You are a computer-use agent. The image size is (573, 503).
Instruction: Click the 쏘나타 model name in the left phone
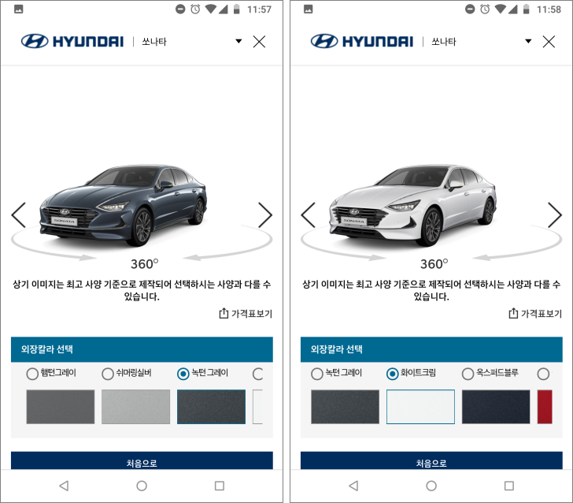153,42
